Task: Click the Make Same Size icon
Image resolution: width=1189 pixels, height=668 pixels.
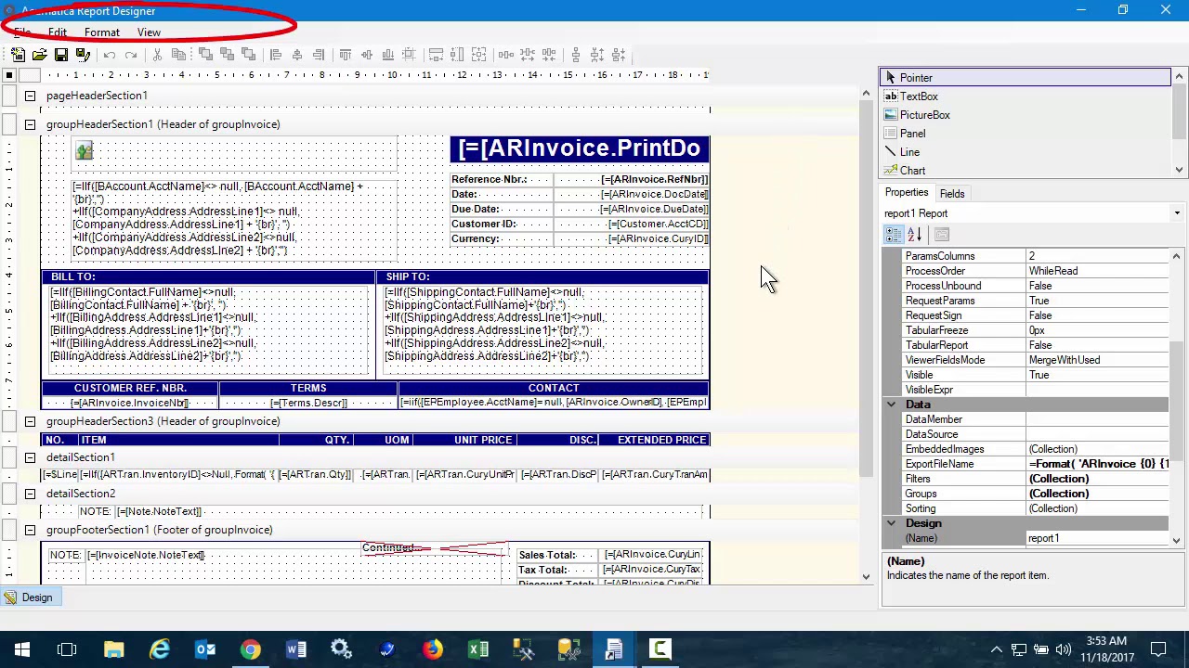Action: [x=478, y=55]
